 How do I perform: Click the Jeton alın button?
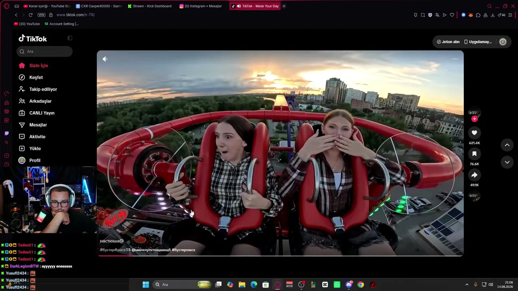448,42
